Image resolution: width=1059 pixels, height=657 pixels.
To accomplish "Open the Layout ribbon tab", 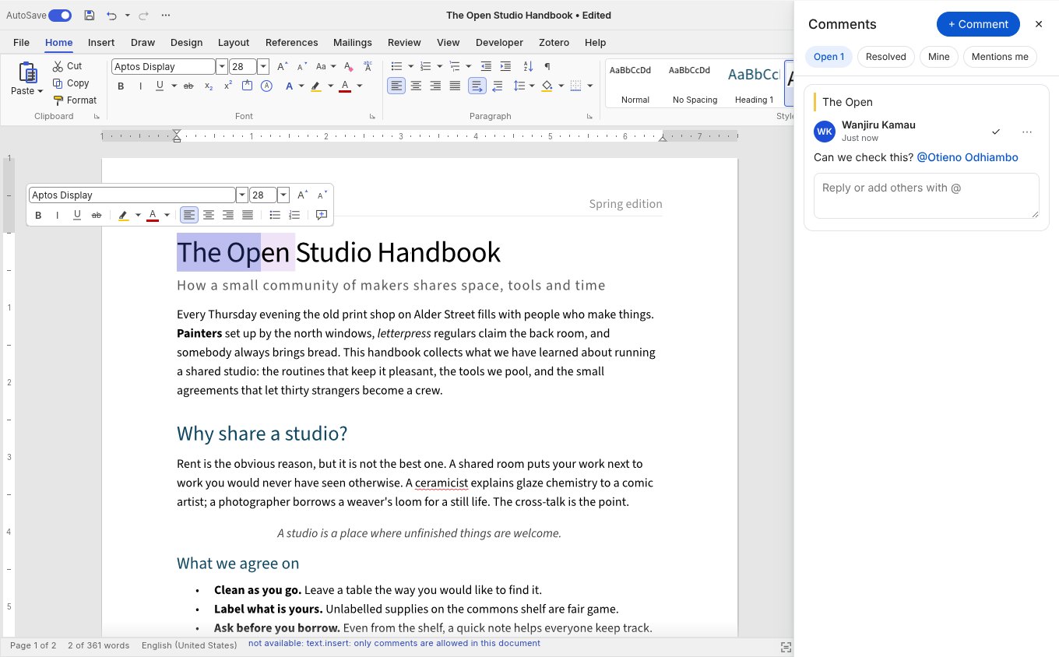I will point(234,43).
